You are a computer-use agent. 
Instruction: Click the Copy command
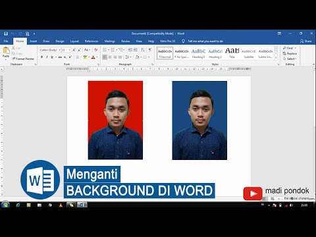point(17,53)
